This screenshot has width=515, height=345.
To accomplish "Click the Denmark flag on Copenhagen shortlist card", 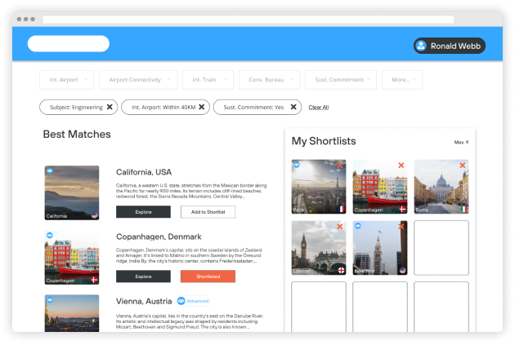I will click(x=401, y=209).
